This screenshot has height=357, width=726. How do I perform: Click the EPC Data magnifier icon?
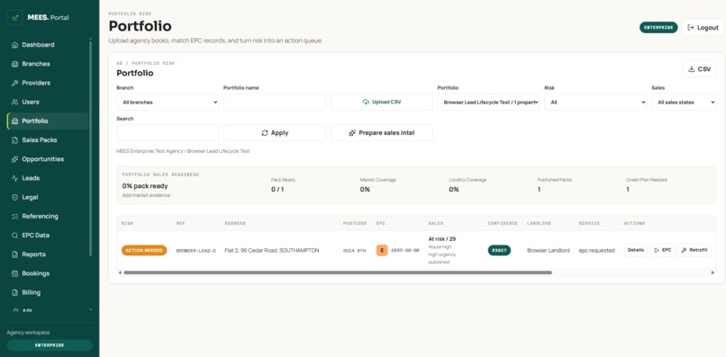point(14,236)
